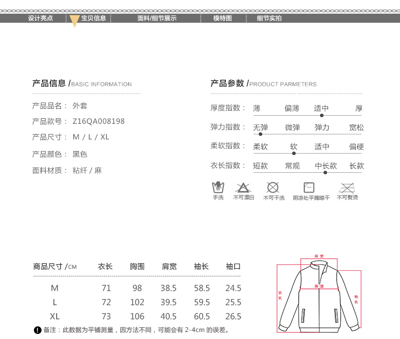This screenshot has height=339, width=400.
Task: Click the elasticity index slider dot
Action: (260, 134)
